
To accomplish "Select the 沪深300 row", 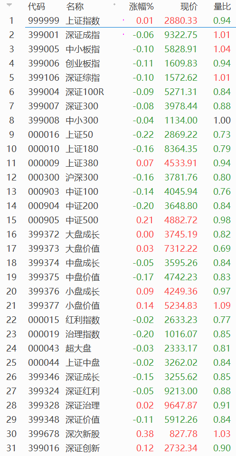I will [x=118, y=177].
